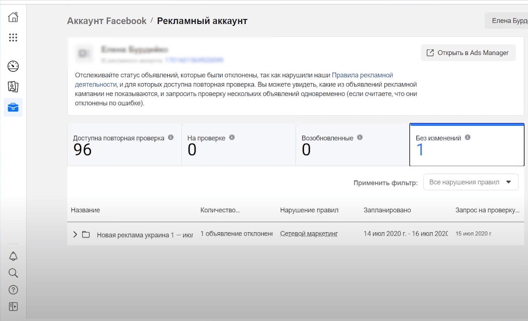Open the Home icon in sidebar

pos(13,17)
